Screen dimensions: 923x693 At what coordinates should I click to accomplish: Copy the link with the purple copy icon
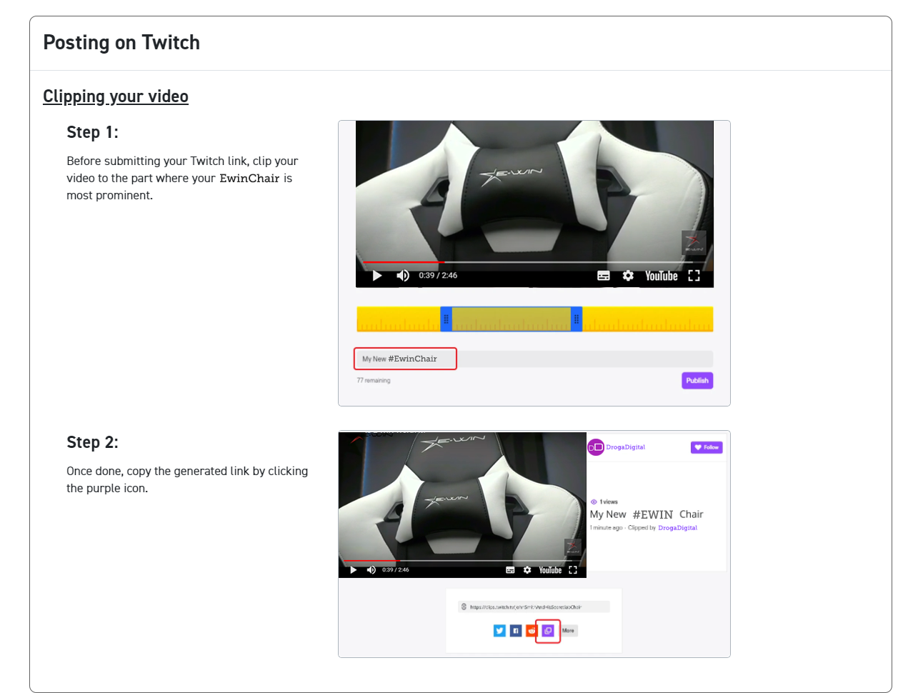(x=548, y=631)
